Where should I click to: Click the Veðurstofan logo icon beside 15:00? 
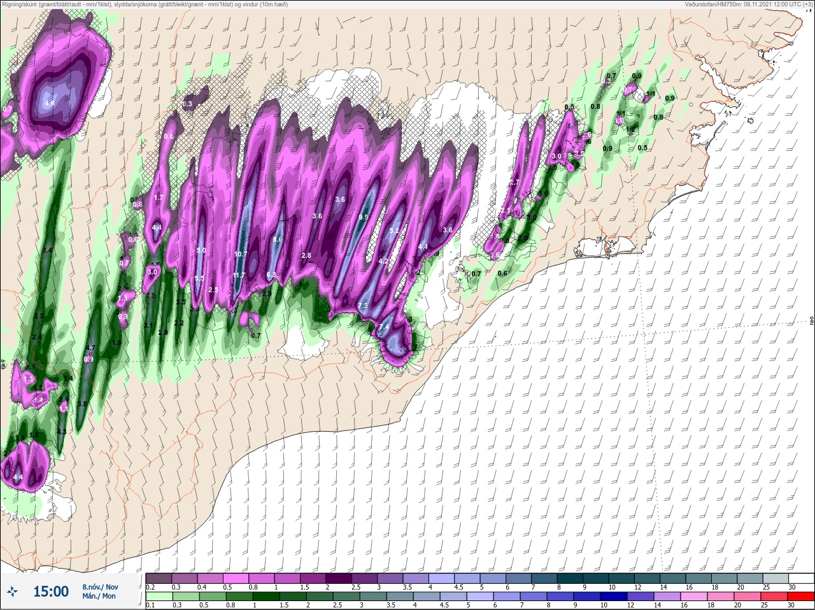[12, 592]
